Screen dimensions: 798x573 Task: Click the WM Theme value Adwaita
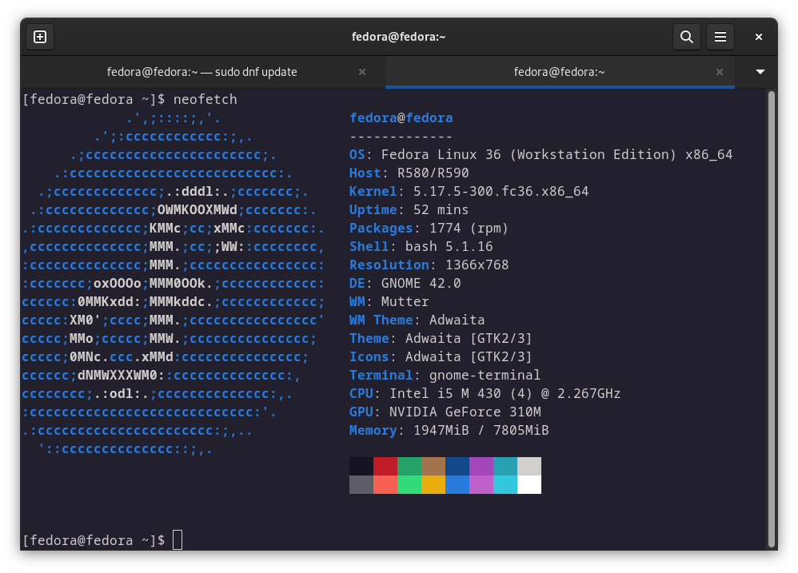click(x=457, y=320)
